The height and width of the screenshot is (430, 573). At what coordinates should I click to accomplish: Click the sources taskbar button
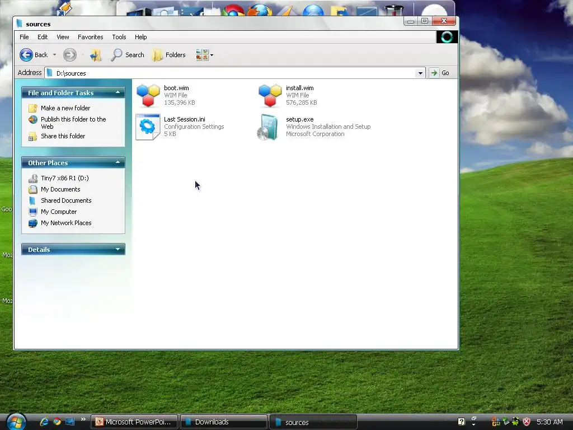pos(313,422)
